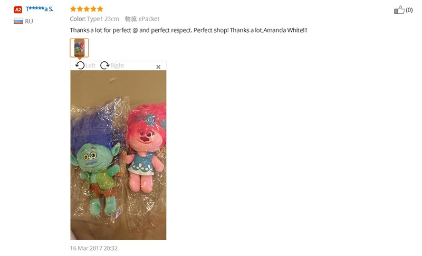Rotate the photo right using the clockwise arrow

104,65
